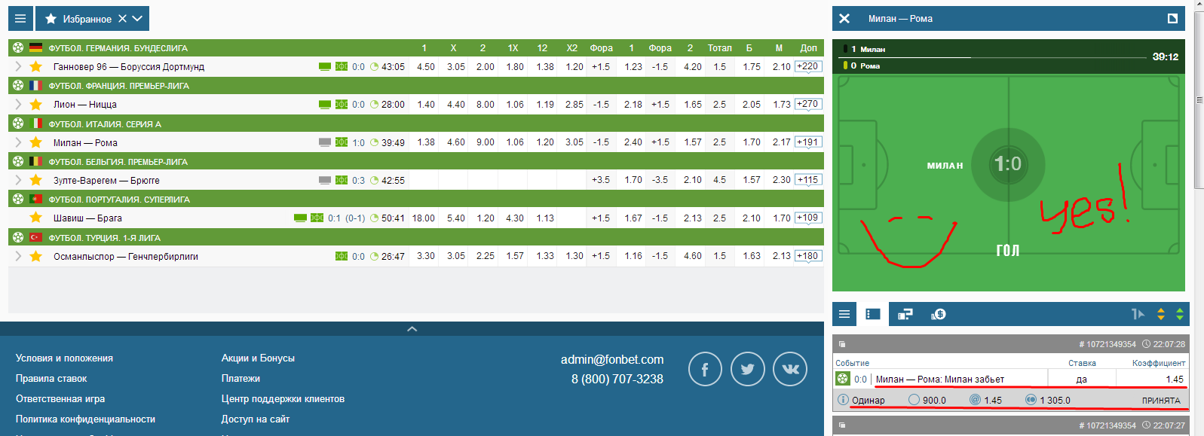Expand the Лион — Ницца match row
Viewport: 1204px width, 436px height.
18,104
